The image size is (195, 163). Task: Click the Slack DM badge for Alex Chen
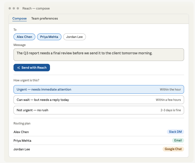coord(175,132)
